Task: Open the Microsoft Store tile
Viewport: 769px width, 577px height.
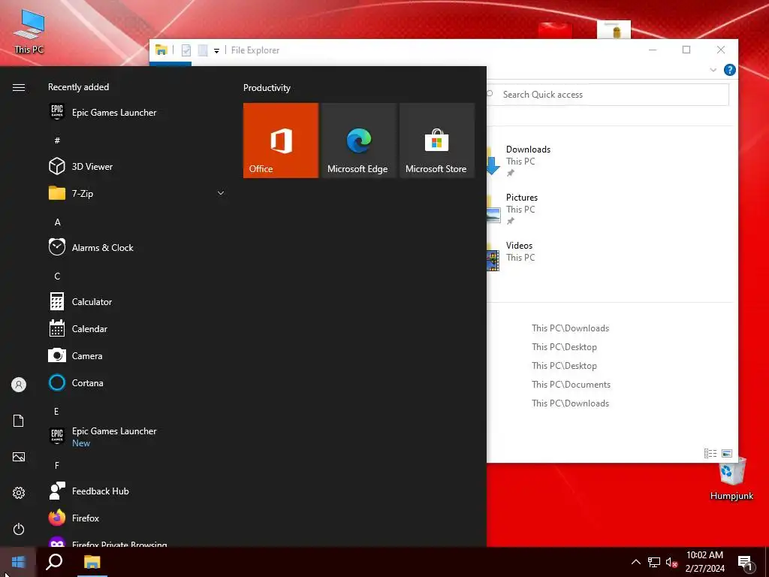Action: pyautogui.click(x=437, y=140)
